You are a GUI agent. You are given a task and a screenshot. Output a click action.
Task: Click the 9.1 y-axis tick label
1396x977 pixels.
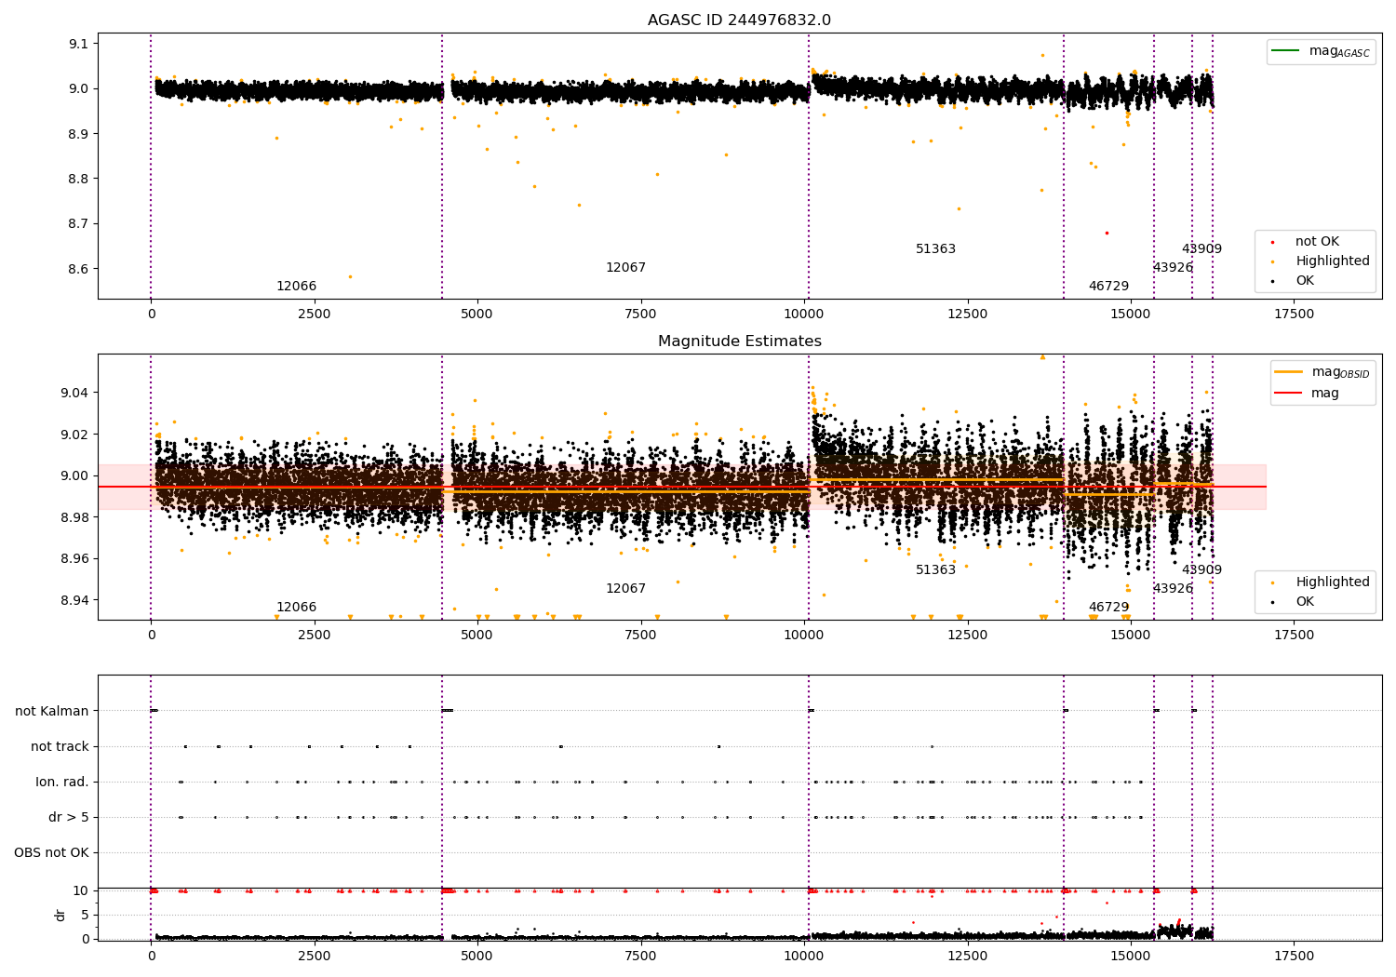tap(77, 44)
